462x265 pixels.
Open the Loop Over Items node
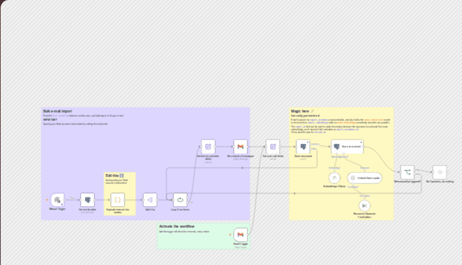180,200
